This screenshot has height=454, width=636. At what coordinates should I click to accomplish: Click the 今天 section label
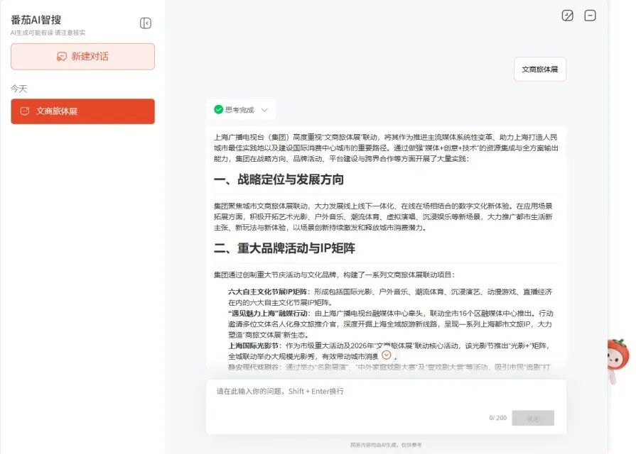18,89
